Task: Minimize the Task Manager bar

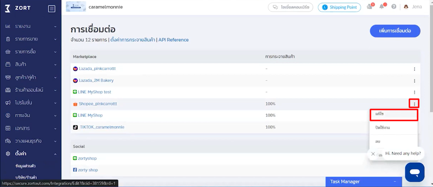Action: tap(395, 182)
